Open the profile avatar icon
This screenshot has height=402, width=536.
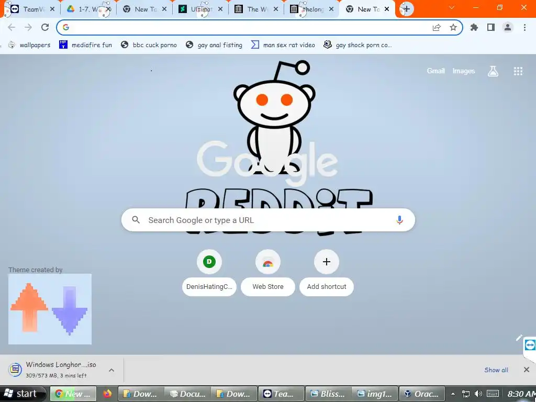[508, 27]
